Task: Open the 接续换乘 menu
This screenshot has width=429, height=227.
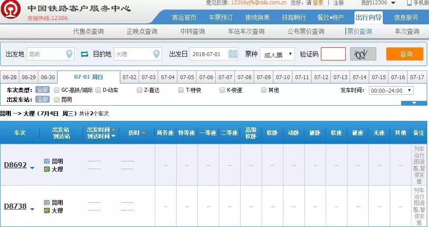Action: tap(258, 18)
